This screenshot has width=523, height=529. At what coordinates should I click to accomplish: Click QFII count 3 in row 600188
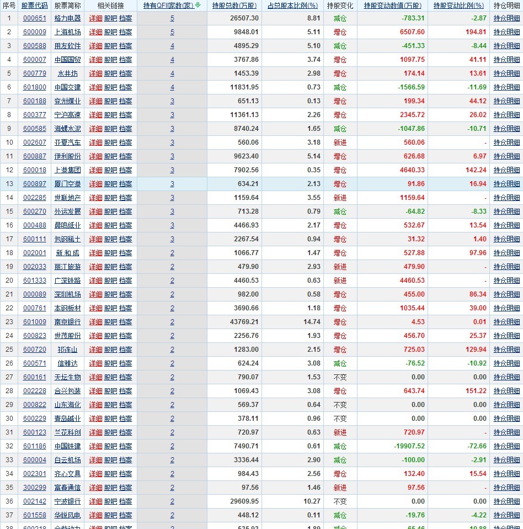coord(172,101)
